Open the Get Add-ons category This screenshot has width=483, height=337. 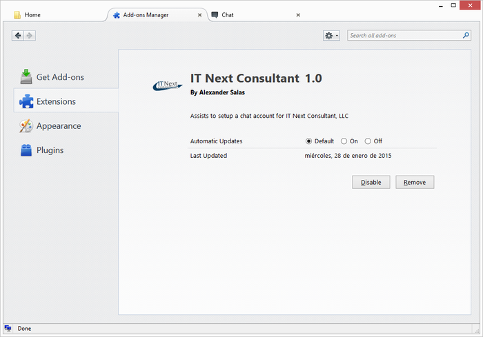click(66, 77)
